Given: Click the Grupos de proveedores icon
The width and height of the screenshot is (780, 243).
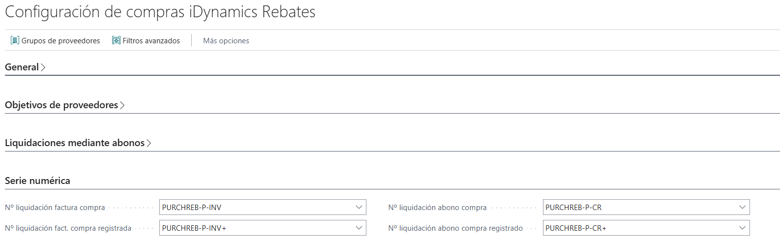Looking at the screenshot, I should pyautogui.click(x=15, y=40).
